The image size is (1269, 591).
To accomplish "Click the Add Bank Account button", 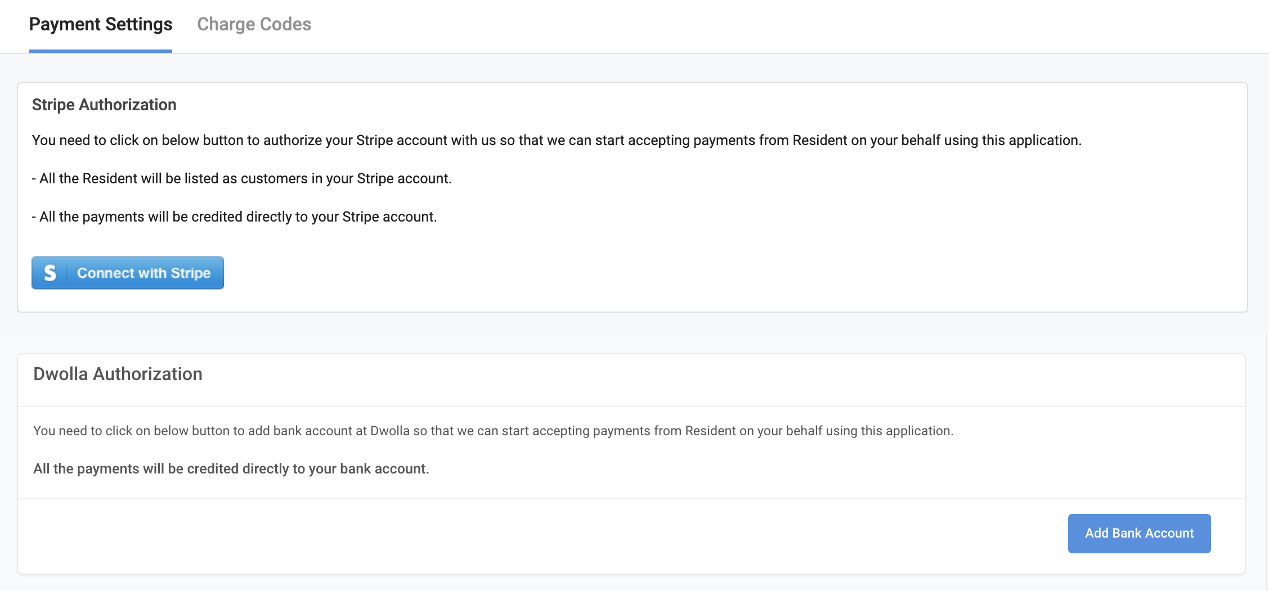I will [1139, 533].
